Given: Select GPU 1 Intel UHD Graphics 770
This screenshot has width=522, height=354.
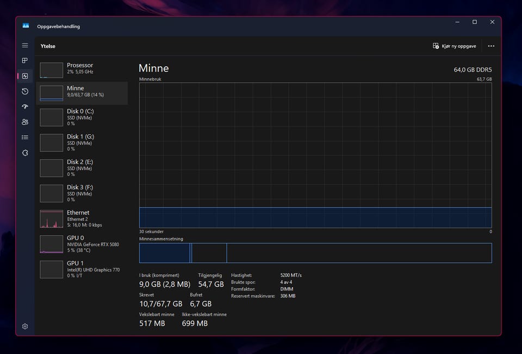Looking at the screenshot, I should [x=82, y=269].
